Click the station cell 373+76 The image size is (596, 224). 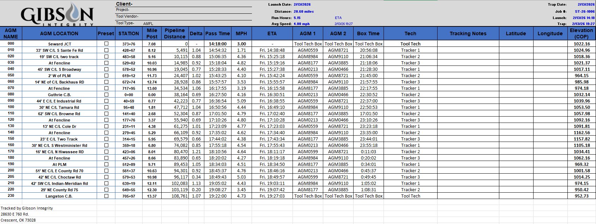[x=129, y=44]
